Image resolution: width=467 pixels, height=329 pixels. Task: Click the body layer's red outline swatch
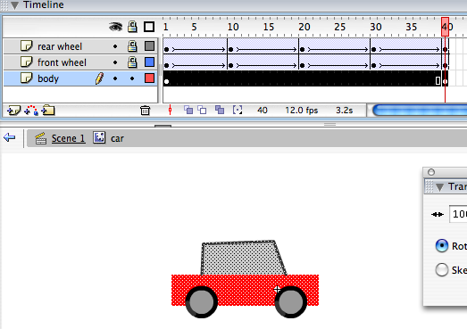point(149,78)
